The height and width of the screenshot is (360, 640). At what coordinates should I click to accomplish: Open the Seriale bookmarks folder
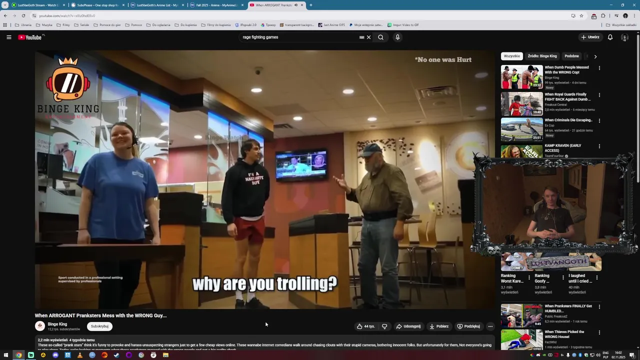coord(81,24)
